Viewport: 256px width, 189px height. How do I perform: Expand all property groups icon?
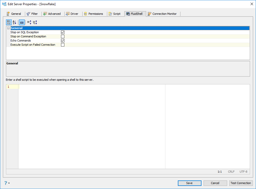coord(29,22)
